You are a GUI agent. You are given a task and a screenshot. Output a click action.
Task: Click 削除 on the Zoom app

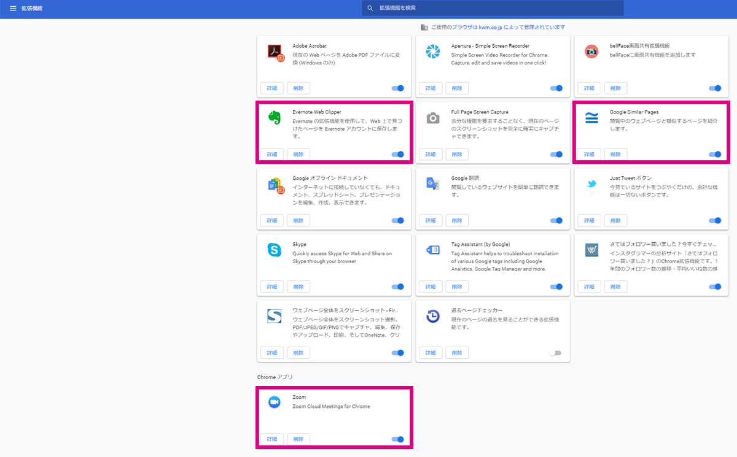point(298,439)
